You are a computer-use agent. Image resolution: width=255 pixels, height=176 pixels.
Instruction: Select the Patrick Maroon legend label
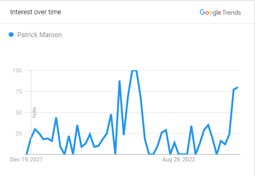click(39, 35)
